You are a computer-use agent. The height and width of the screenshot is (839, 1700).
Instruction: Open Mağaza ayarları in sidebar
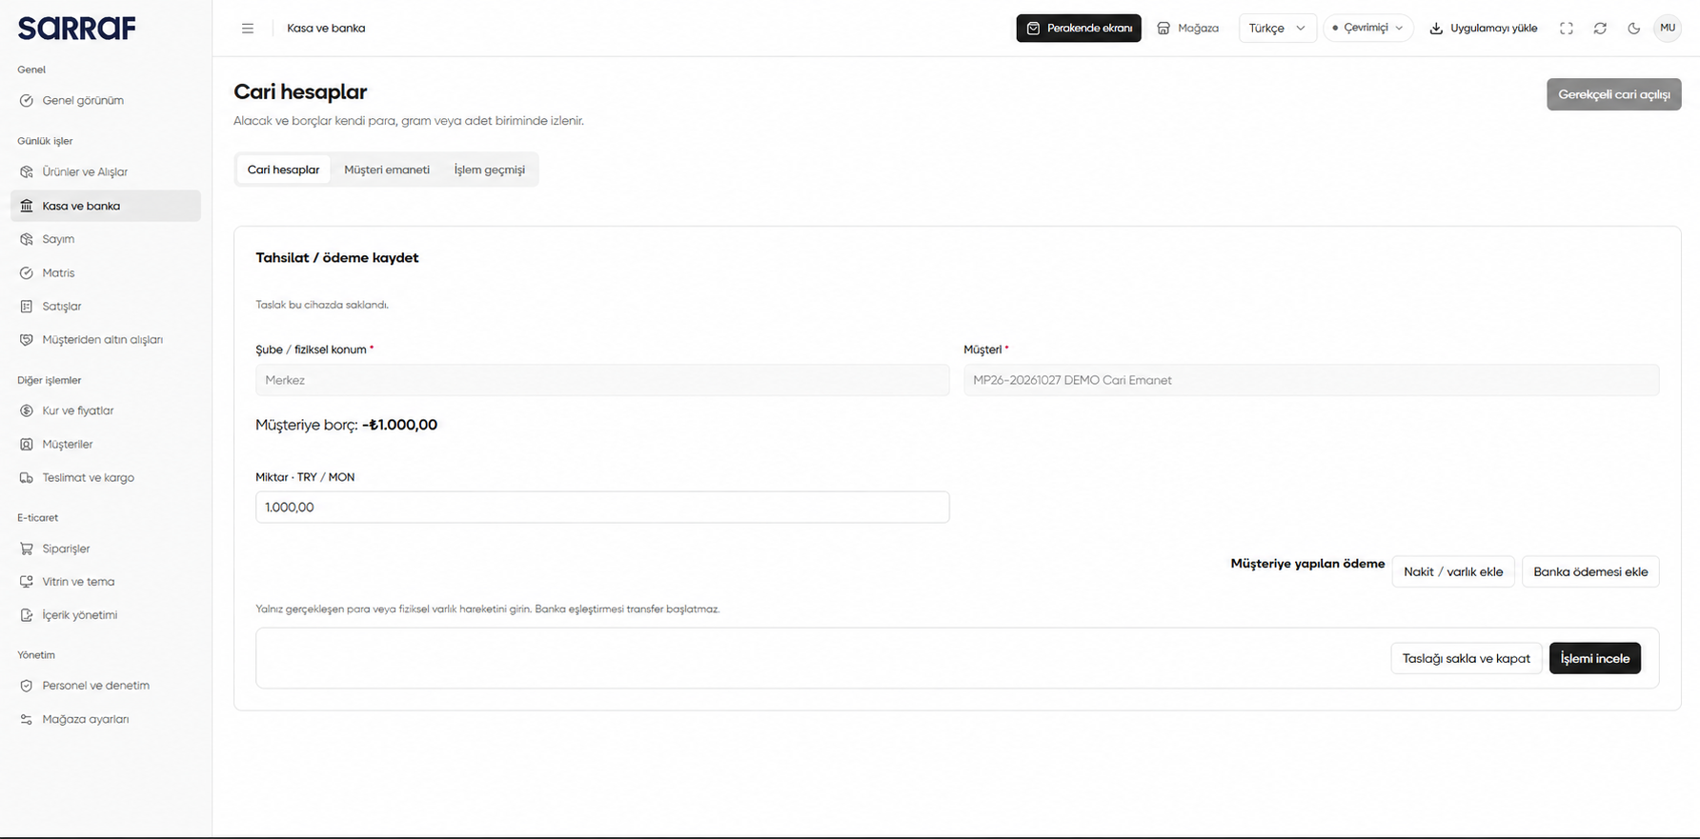pyautogui.click(x=106, y=720)
